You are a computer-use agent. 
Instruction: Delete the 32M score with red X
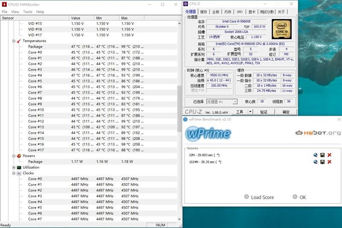pyautogui.click(x=329, y=155)
